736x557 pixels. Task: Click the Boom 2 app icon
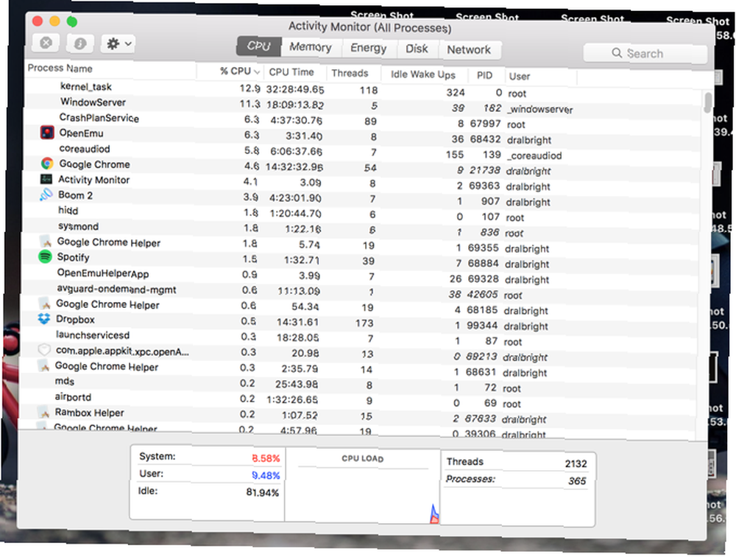46,195
